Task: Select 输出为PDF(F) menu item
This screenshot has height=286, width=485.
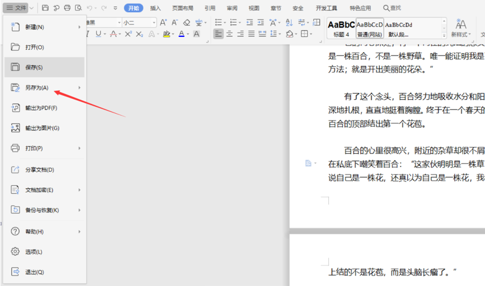Action: click(x=44, y=108)
